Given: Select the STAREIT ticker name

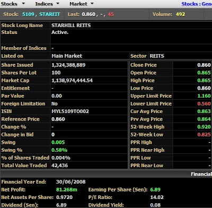Looking at the screenshot, I should [50, 14].
